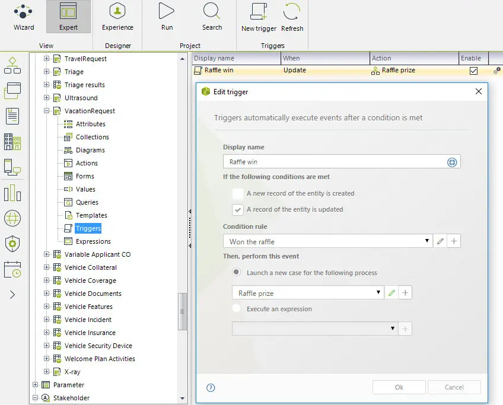This screenshot has height=405, width=503.
Task: Expand the sidebar with chevron arrow
Action: click(12, 295)
